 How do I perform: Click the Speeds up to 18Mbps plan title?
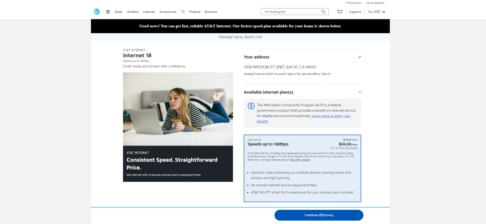[268, 144]
